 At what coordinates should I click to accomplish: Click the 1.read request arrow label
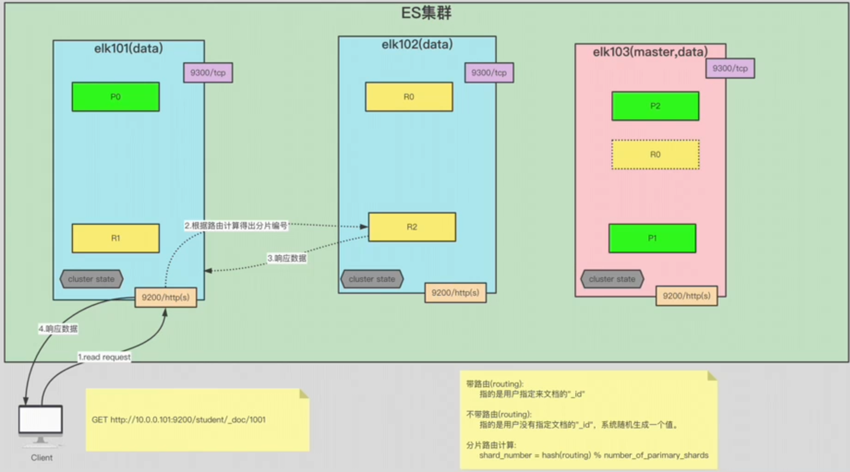(x=104, y=357)
